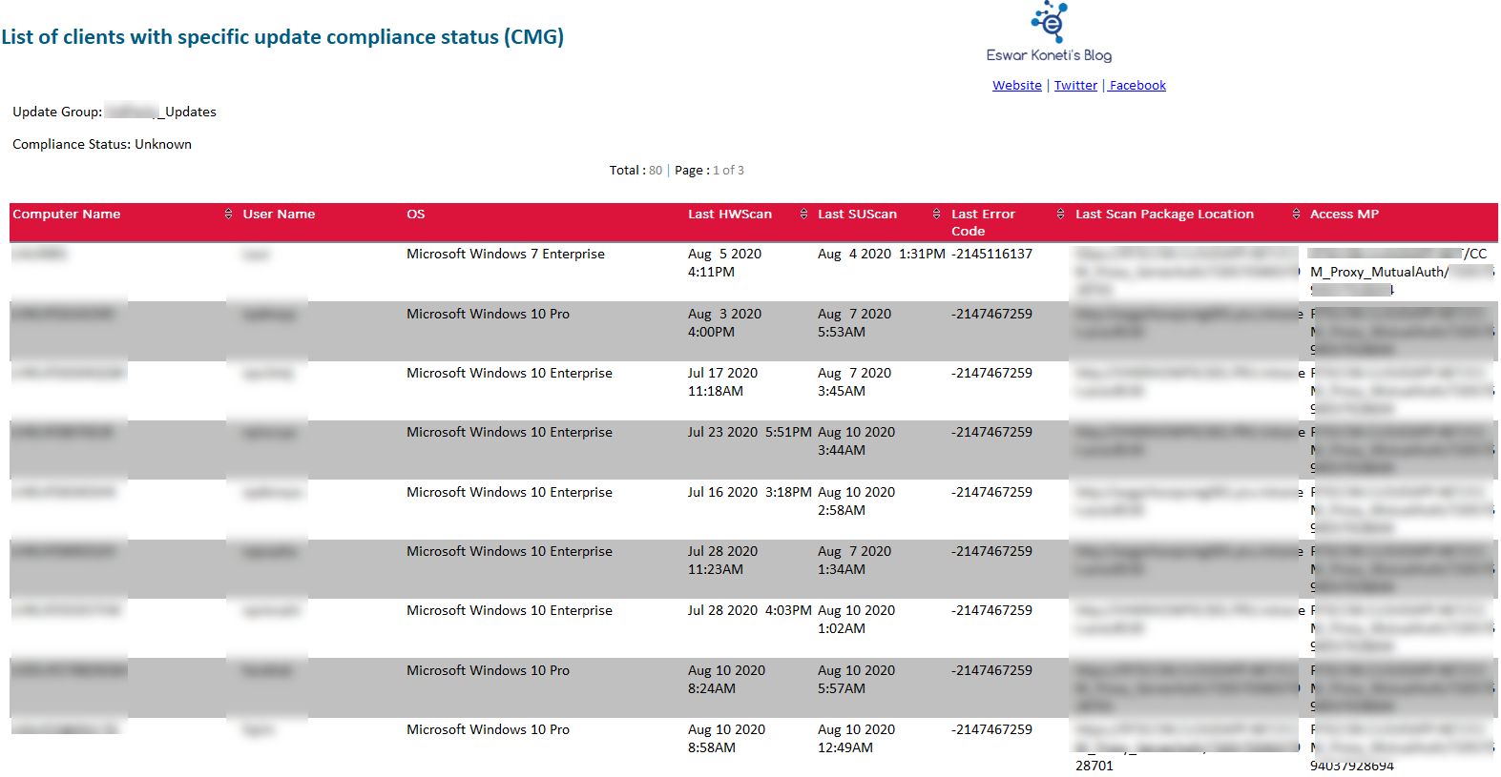Image resolution: width=1501 pixels, height=777 pixels.
Task: Click the Aug 10 2020 12:49AM SUScan cell
Action: pos(856,739)
